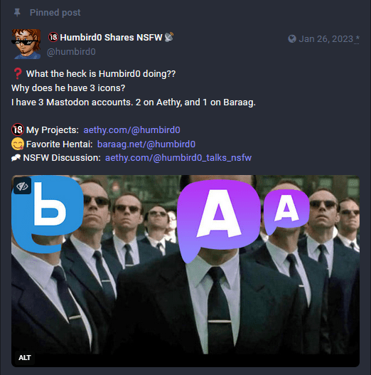
Task: Click the globe public visibility icon
Action: 292,38
